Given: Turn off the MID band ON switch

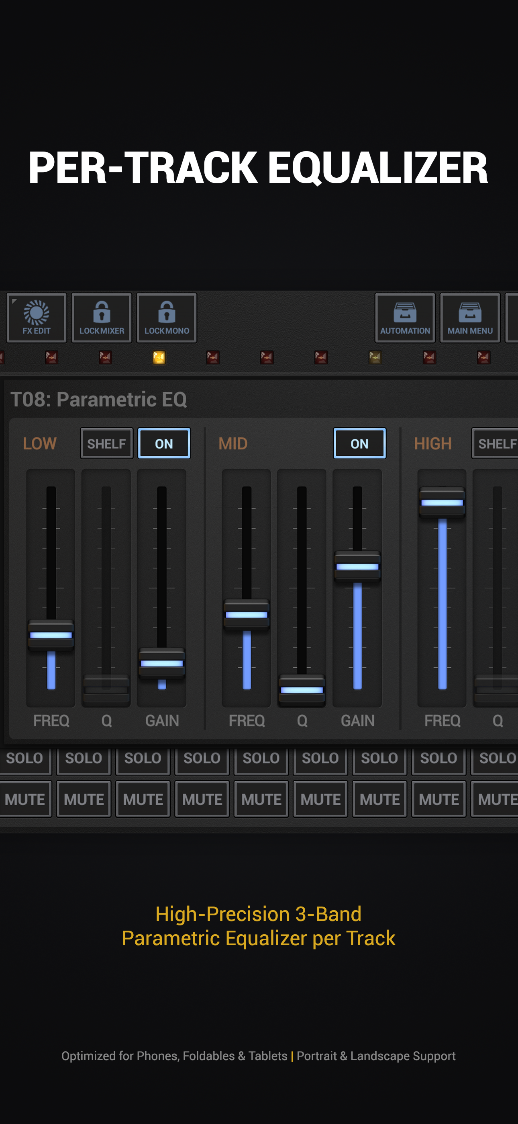Looking at the screenshot, I should pyautogui.click(x=360, y=443).
